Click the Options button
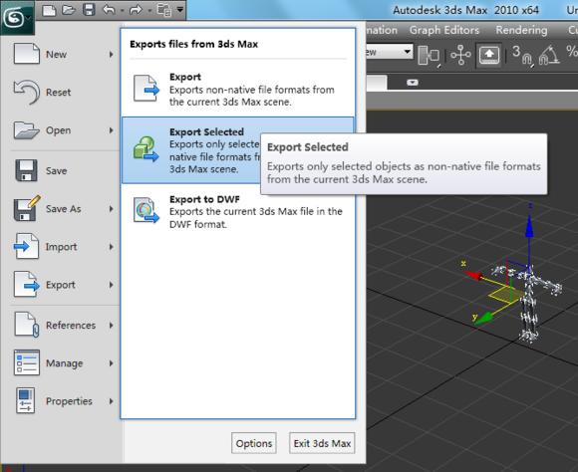This screenshot has height=472, width=578. click(254, 443)
